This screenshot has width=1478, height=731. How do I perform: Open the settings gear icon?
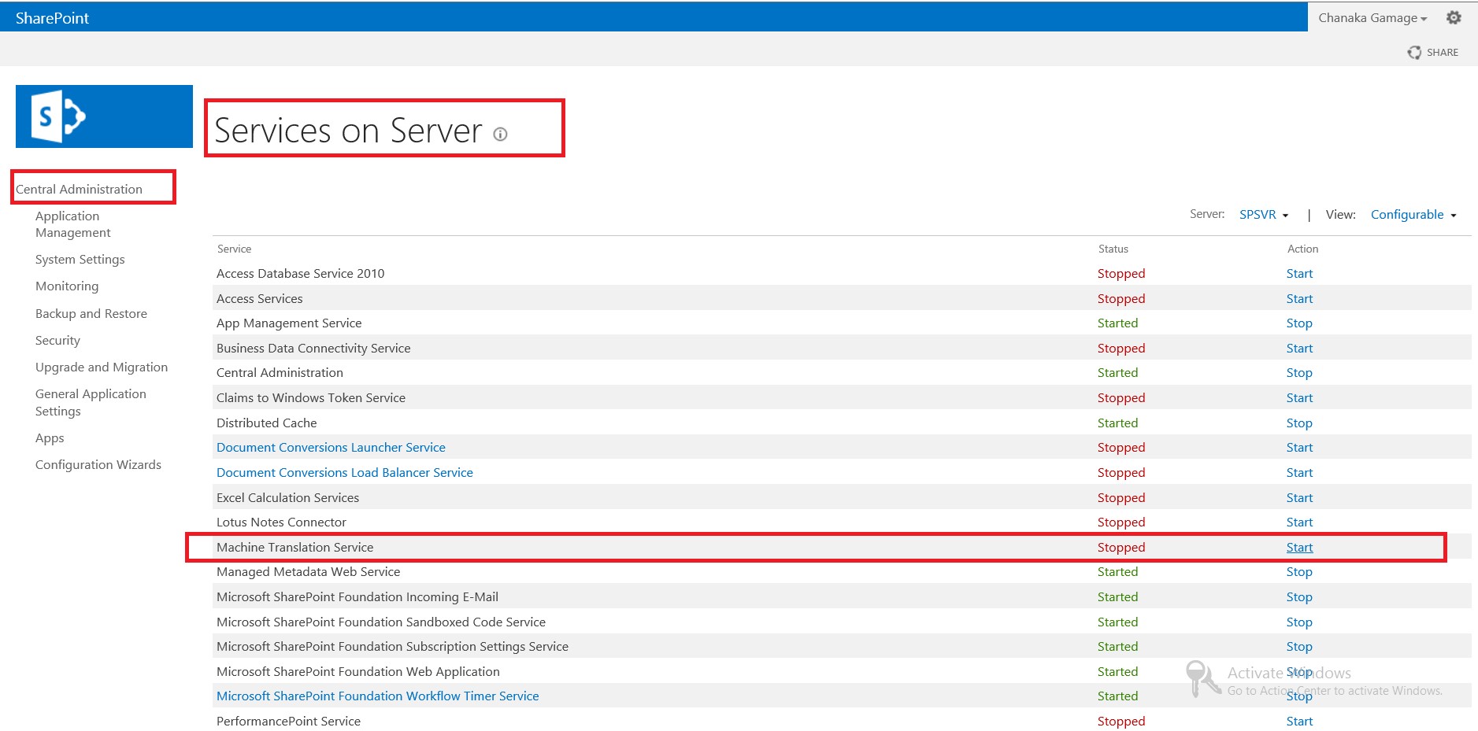pyautogui.click(x=1454, y=17)
